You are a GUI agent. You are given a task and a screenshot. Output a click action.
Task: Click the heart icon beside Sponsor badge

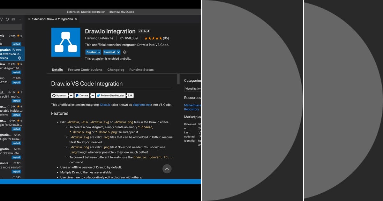click(71, 95)
